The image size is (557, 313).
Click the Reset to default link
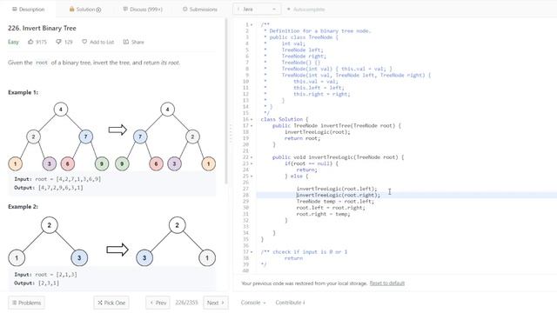pyautogui.click(x=386, y=283)
